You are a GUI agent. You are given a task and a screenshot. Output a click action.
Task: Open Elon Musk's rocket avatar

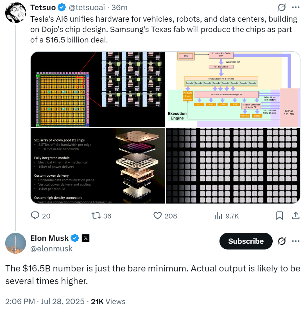pos(16,243)
